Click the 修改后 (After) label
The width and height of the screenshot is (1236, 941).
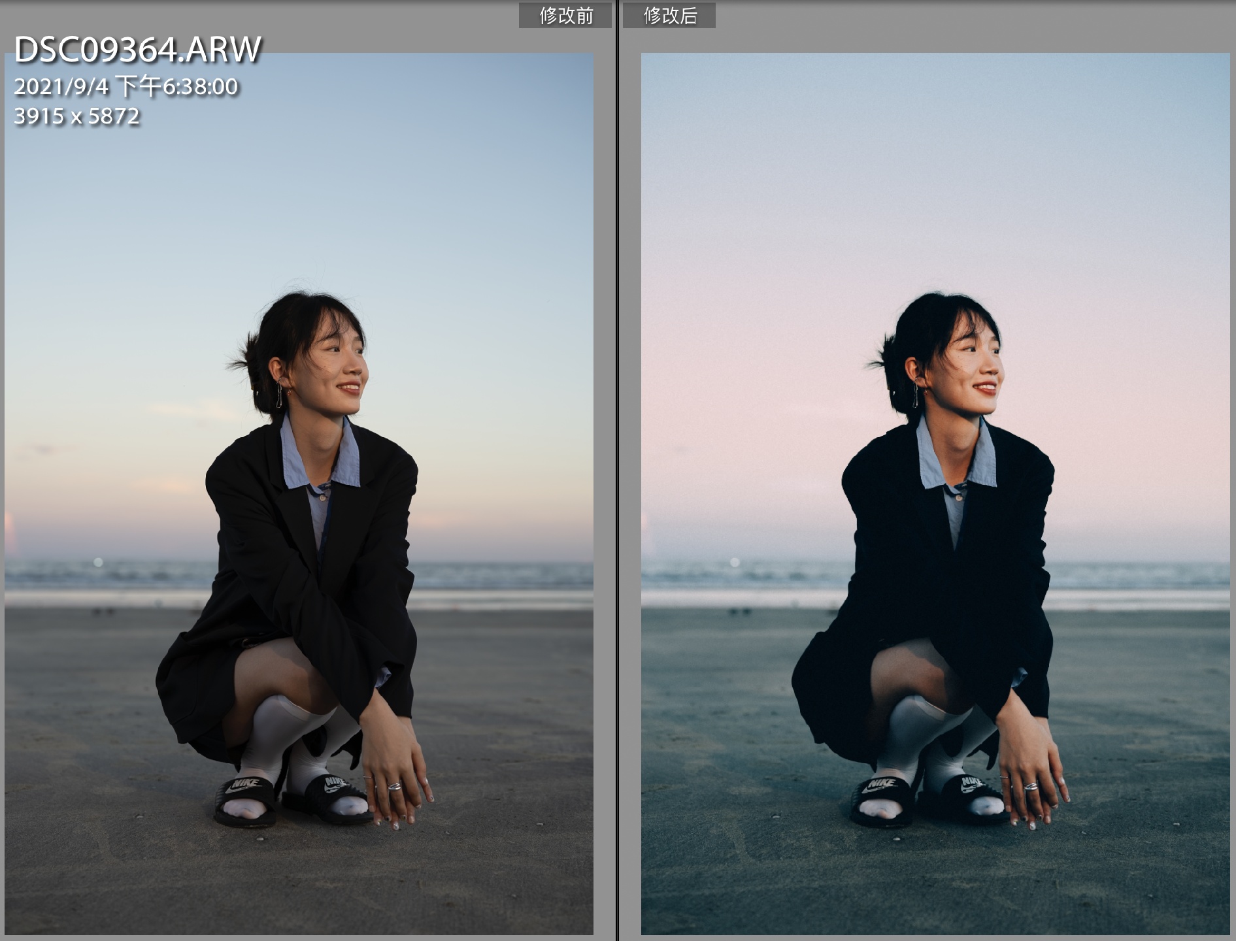tap(669, 16)
